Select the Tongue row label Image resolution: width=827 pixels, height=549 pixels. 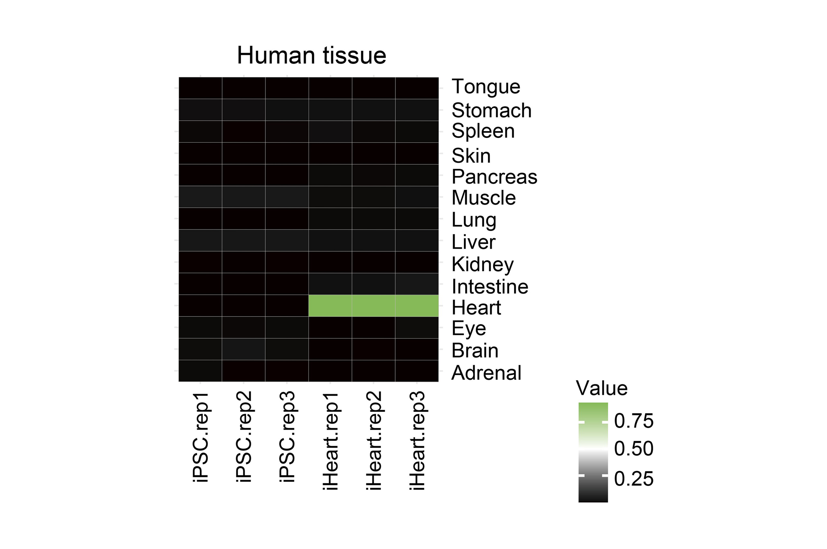pos(486,86)
